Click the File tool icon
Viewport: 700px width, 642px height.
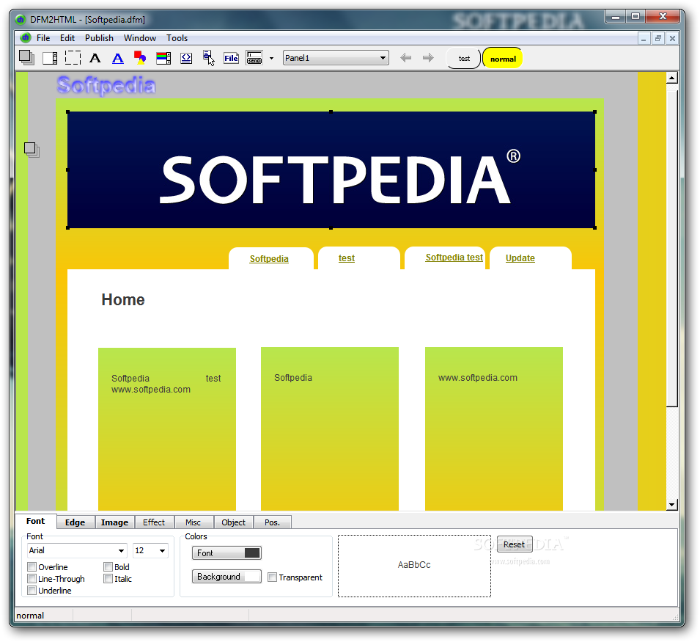tap(231, 58)
